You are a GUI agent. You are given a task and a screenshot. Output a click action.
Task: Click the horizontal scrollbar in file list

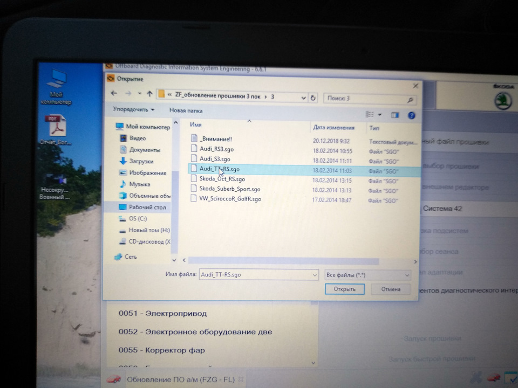(x=283, y=261)
